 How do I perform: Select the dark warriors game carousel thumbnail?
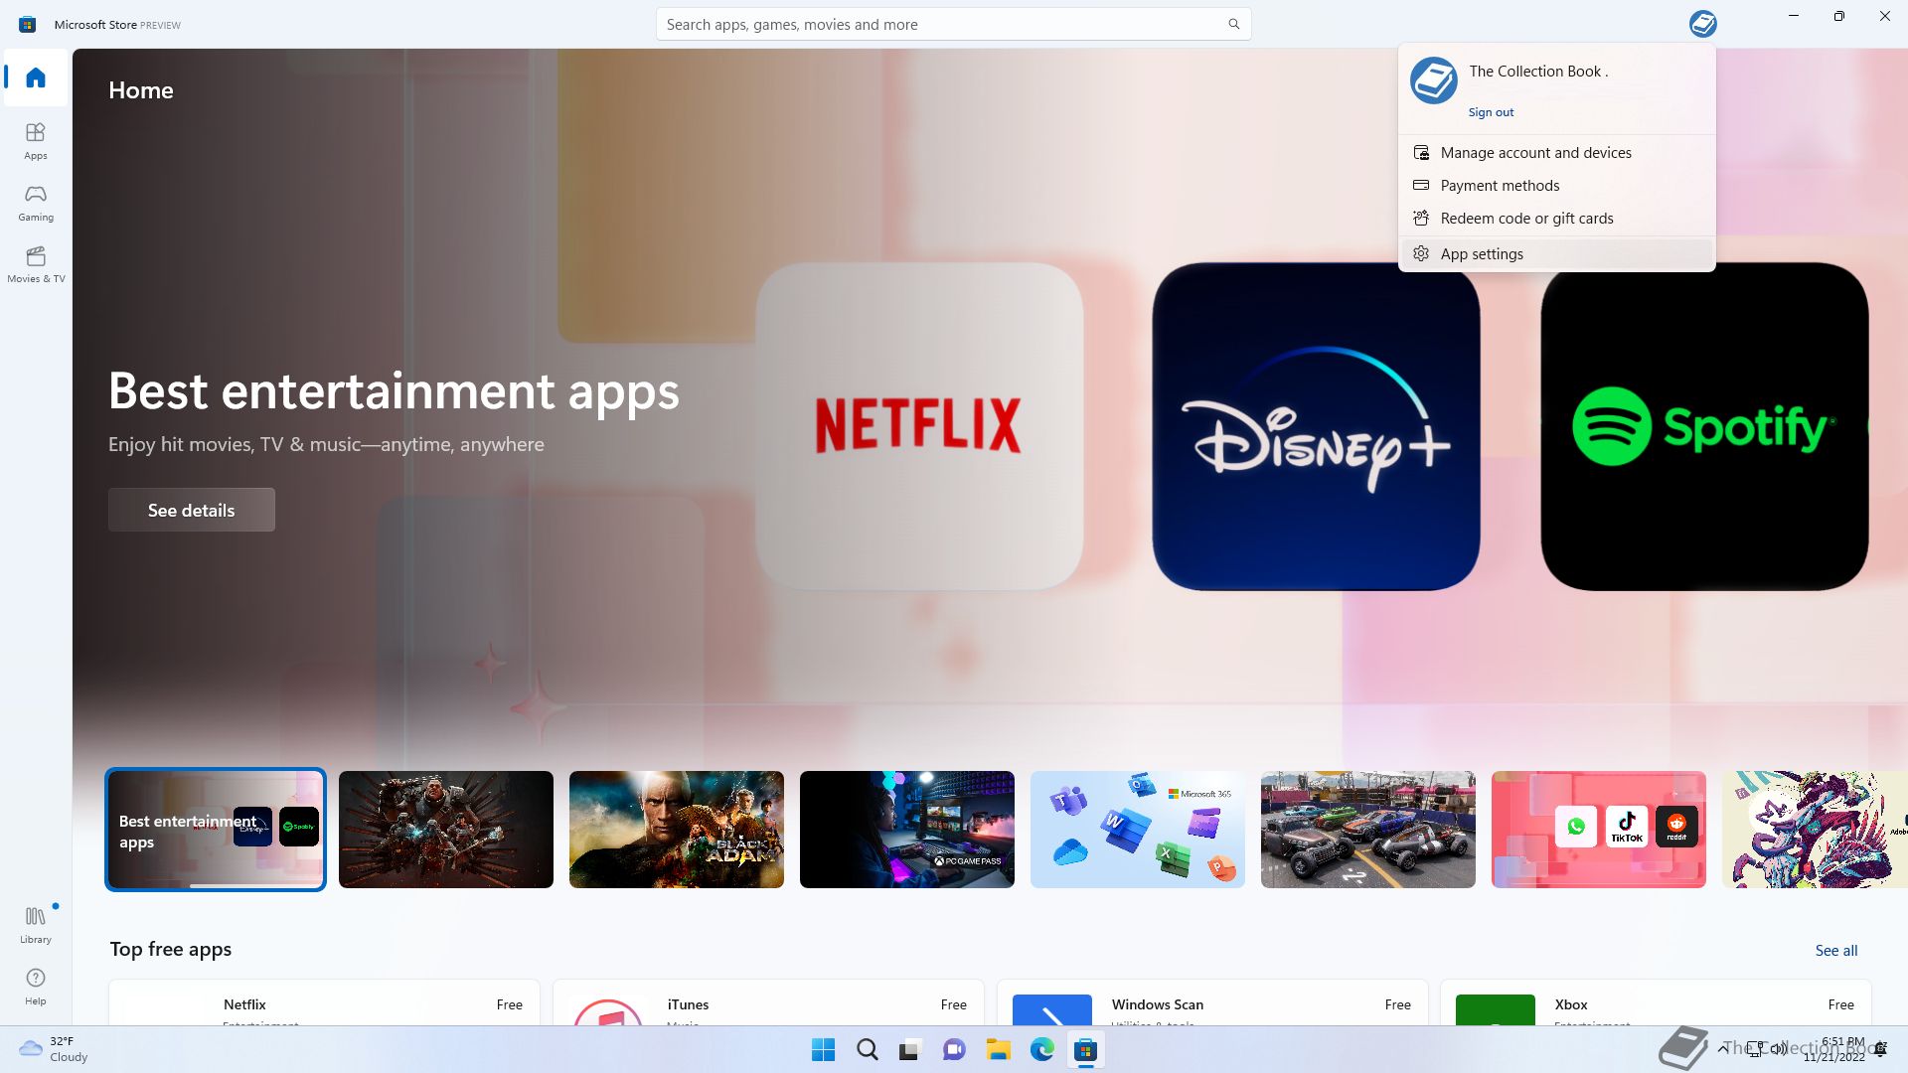(x=446, y=830)
